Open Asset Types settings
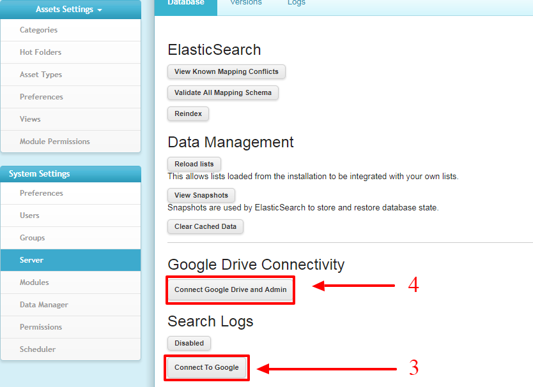 (x=71, y=75)
